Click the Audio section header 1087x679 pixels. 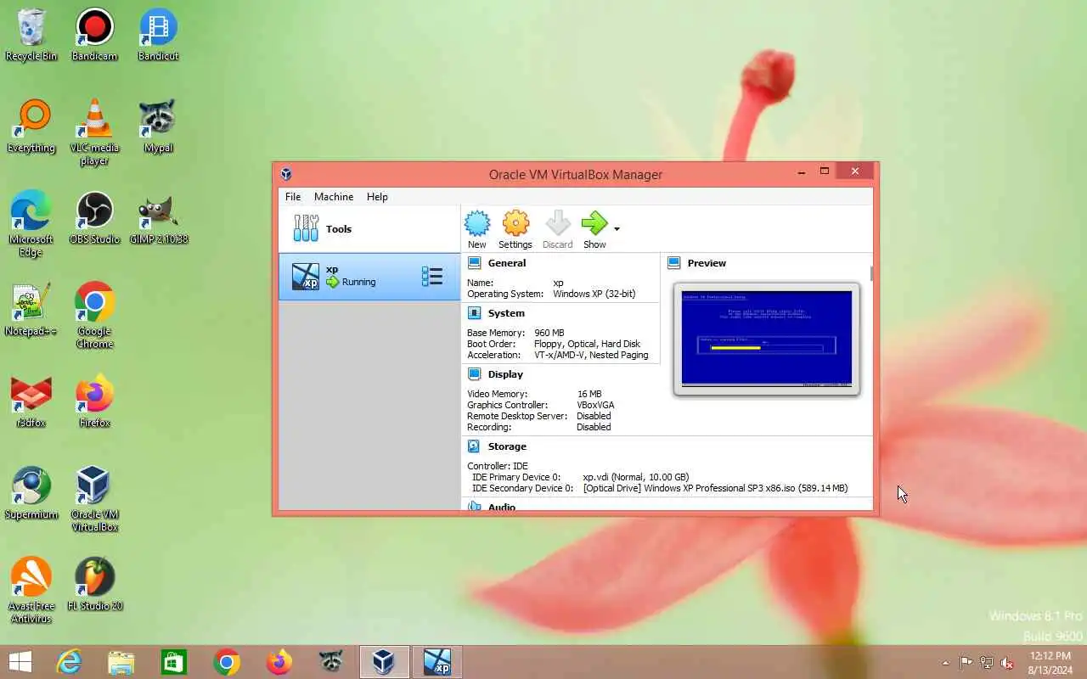pos(502,507)
